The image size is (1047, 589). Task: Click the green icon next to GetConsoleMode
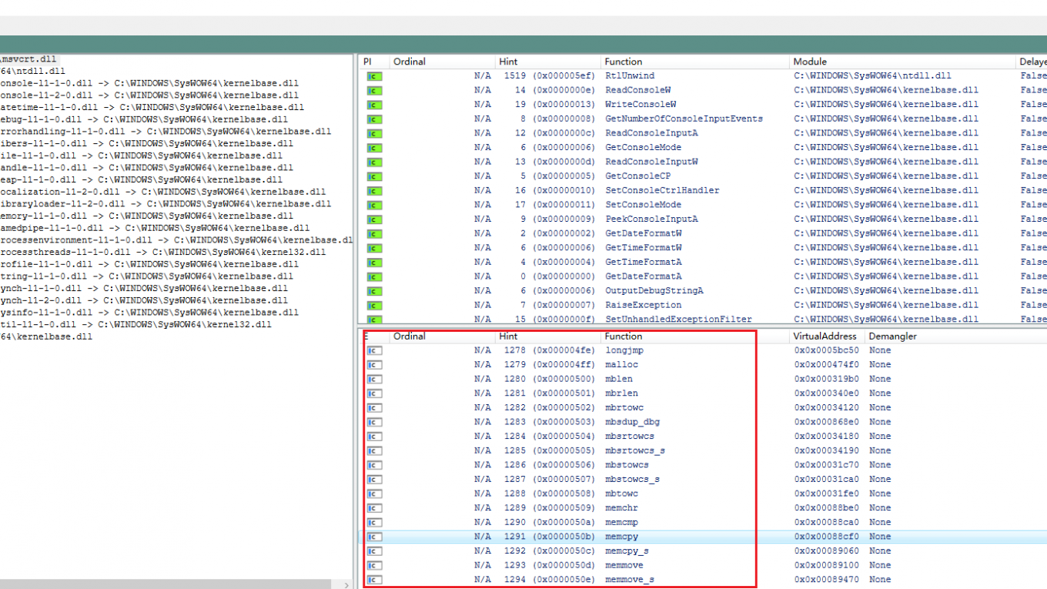tap(374, 148)
